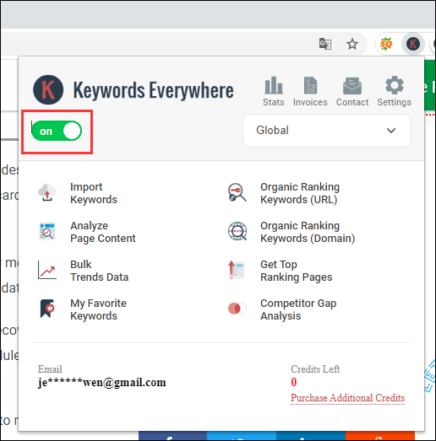
Task: Click the SQ extension icon in toolbar
Action: click(x=386, y=44)
